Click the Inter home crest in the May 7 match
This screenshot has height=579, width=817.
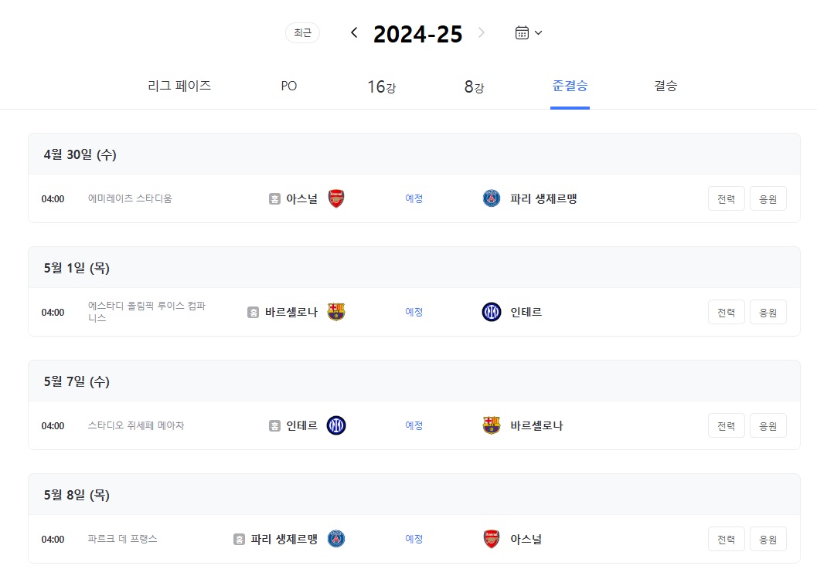[x=335, y=425]
